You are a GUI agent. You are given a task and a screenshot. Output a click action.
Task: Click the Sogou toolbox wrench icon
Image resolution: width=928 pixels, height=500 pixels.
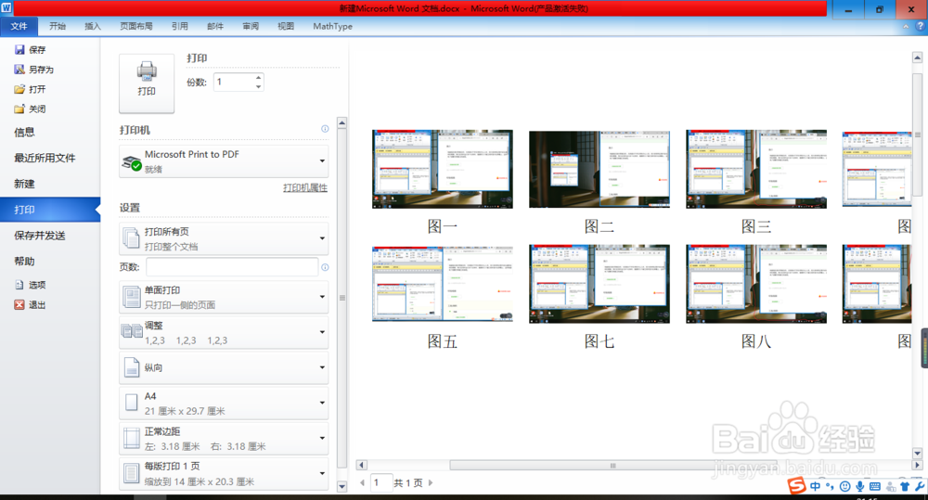[x=919, y=486]
